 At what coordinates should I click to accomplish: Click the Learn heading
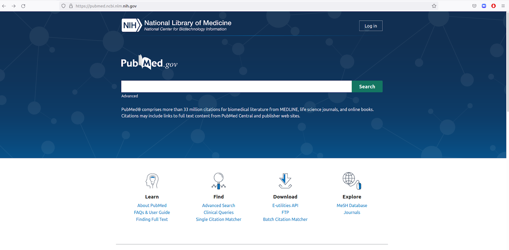[152, 197]
